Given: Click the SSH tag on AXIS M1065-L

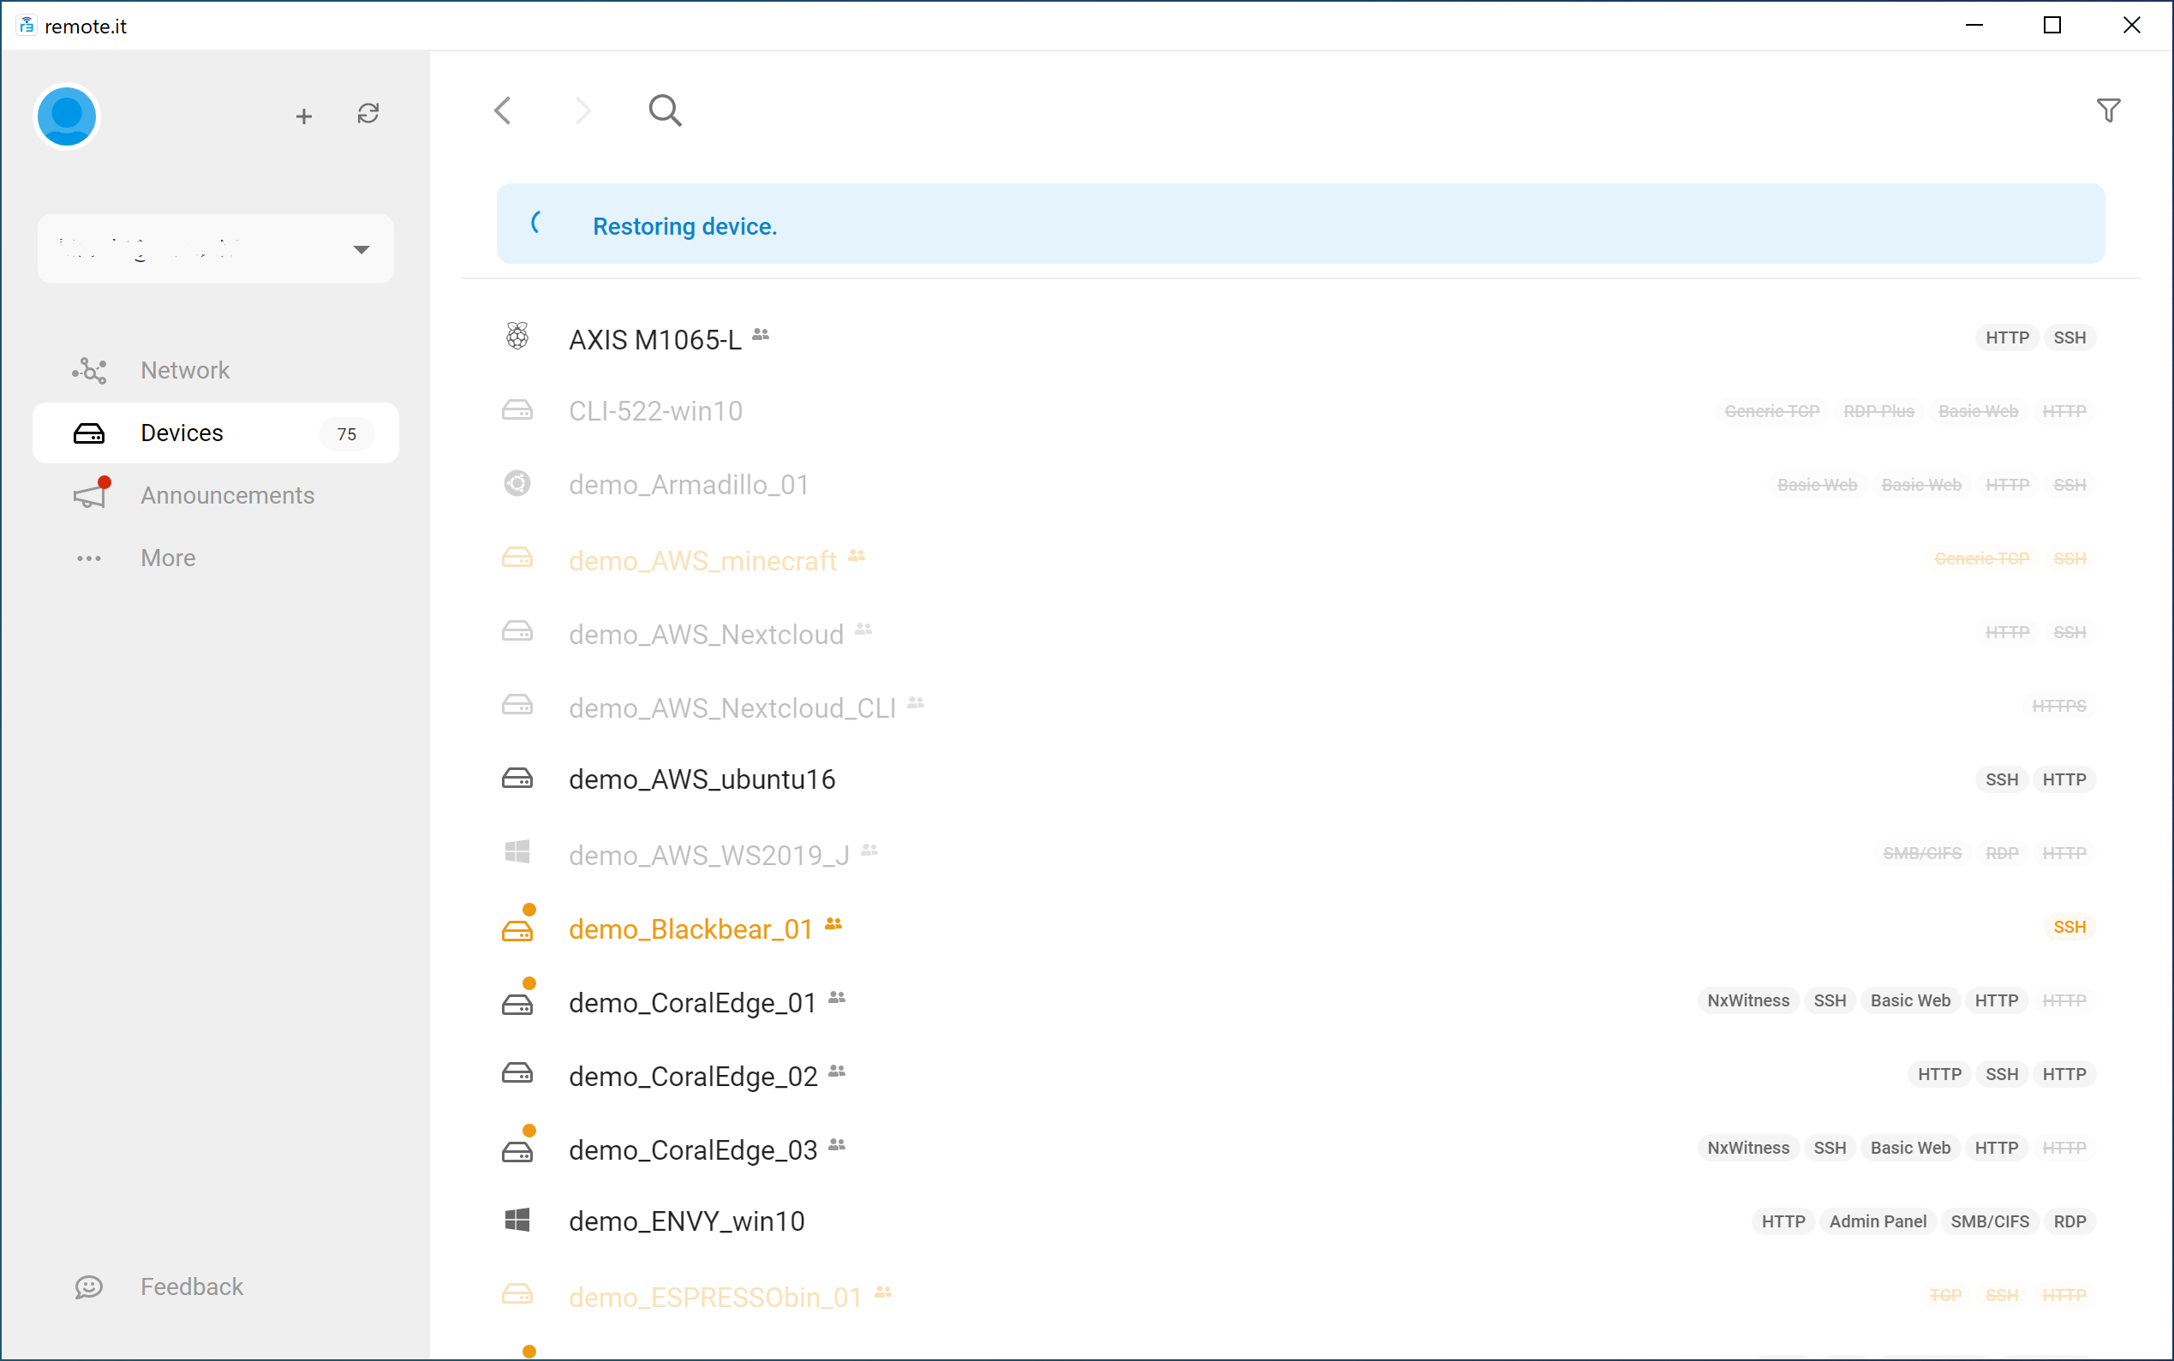Looking at the screenshot, I should [2069, 337].
